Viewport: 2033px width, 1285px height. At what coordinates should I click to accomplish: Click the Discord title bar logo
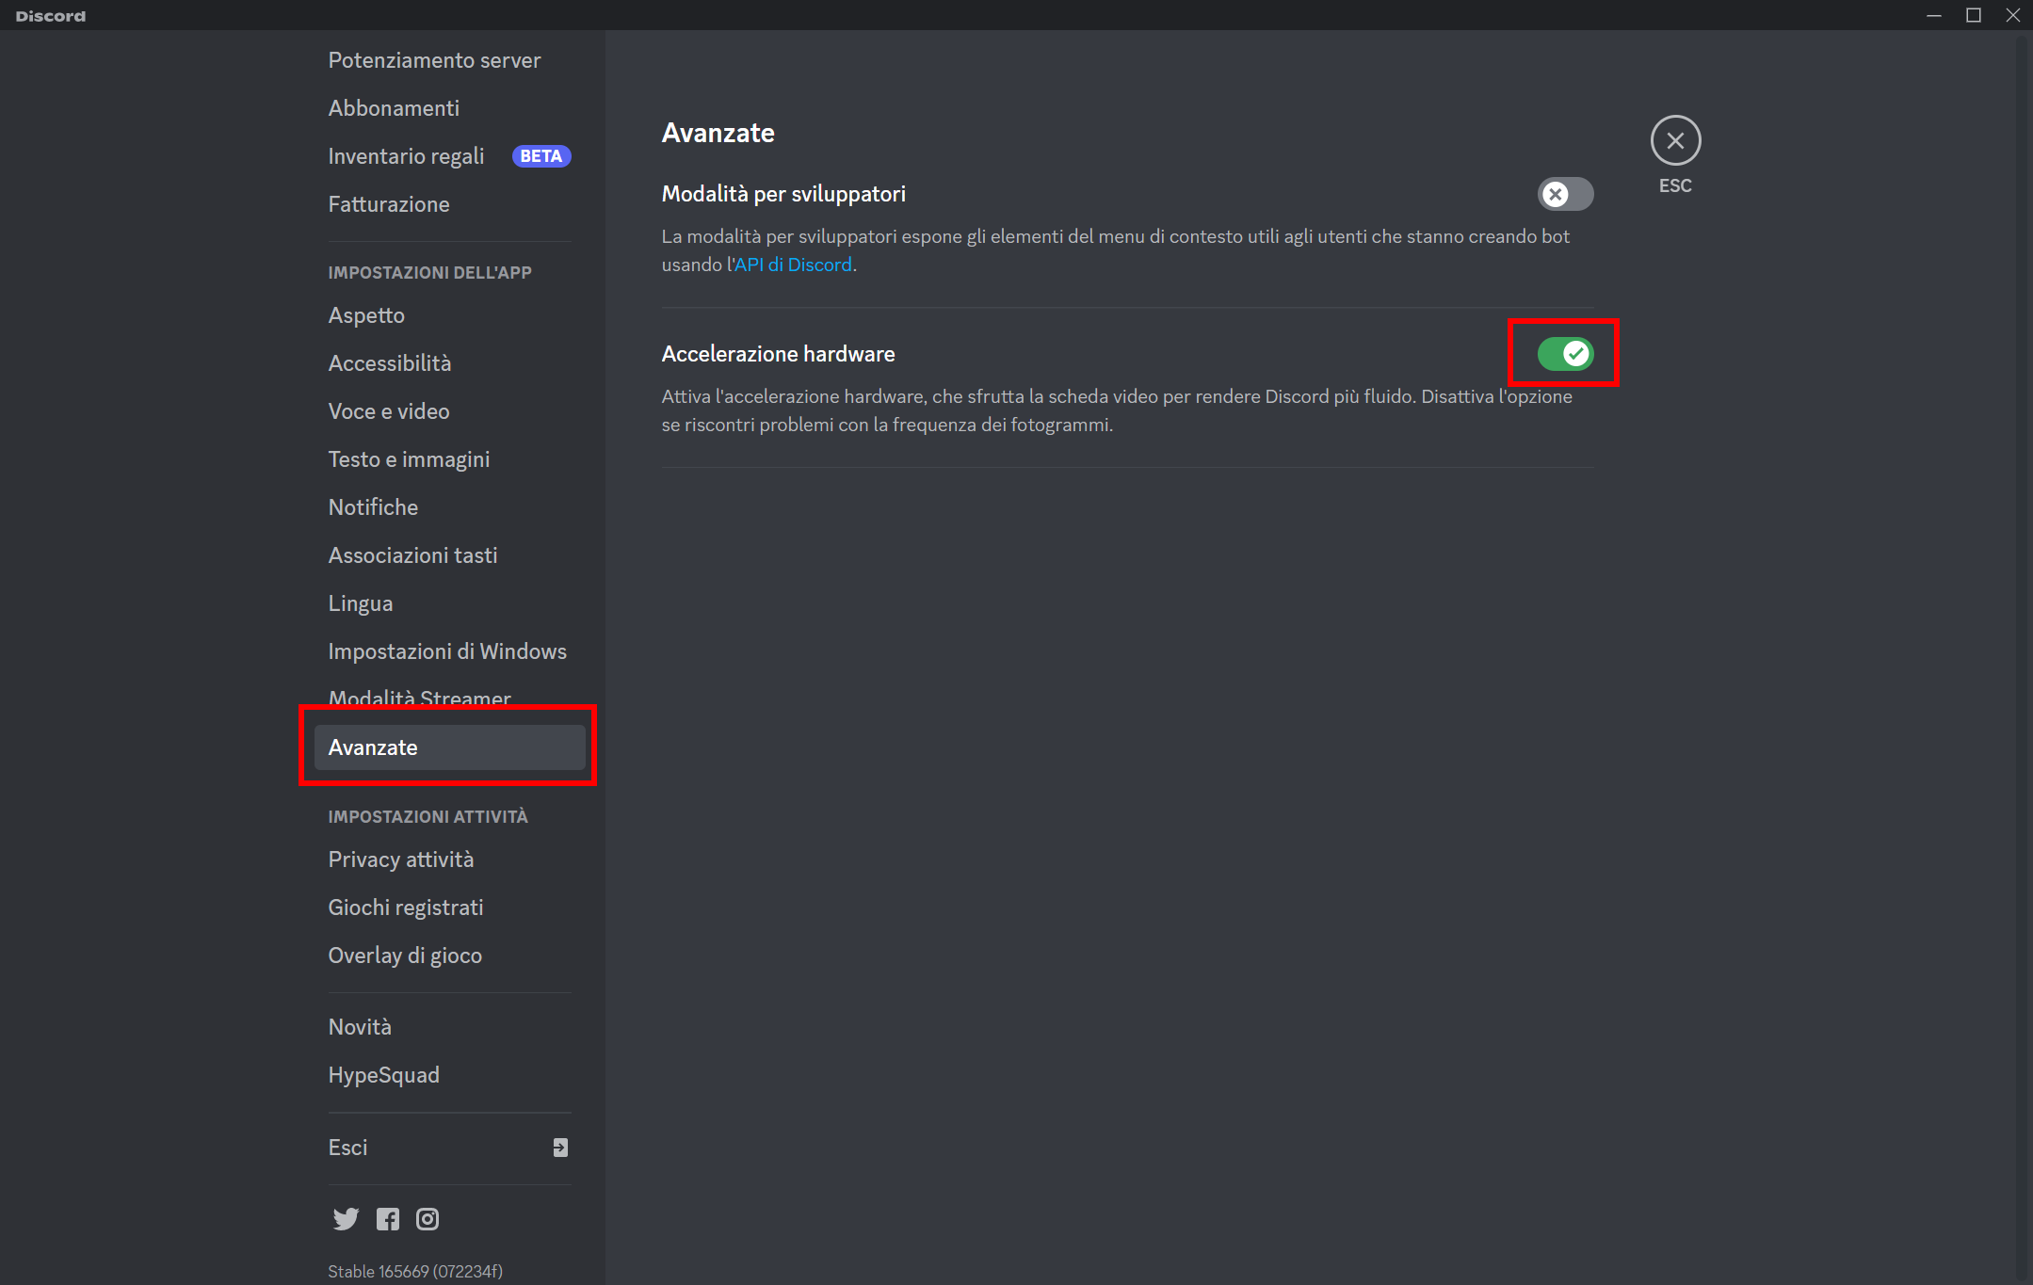pos(49,15)
